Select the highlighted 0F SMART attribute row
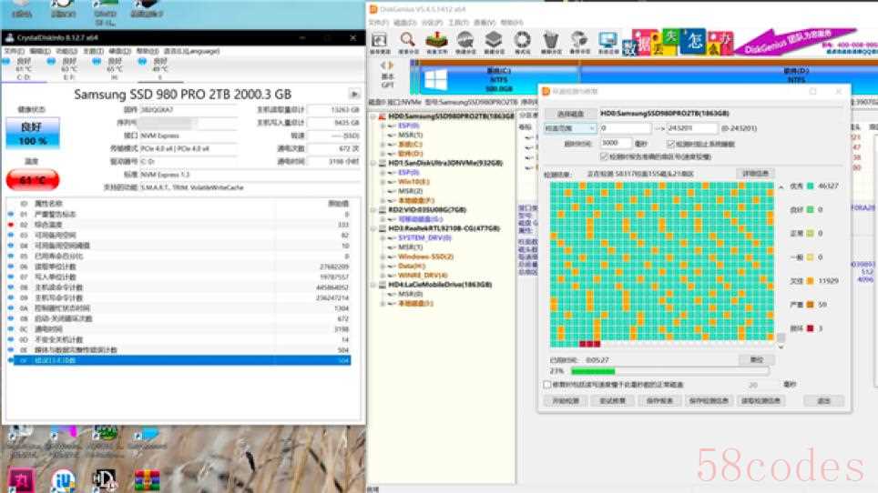 (x=179, y=360)
